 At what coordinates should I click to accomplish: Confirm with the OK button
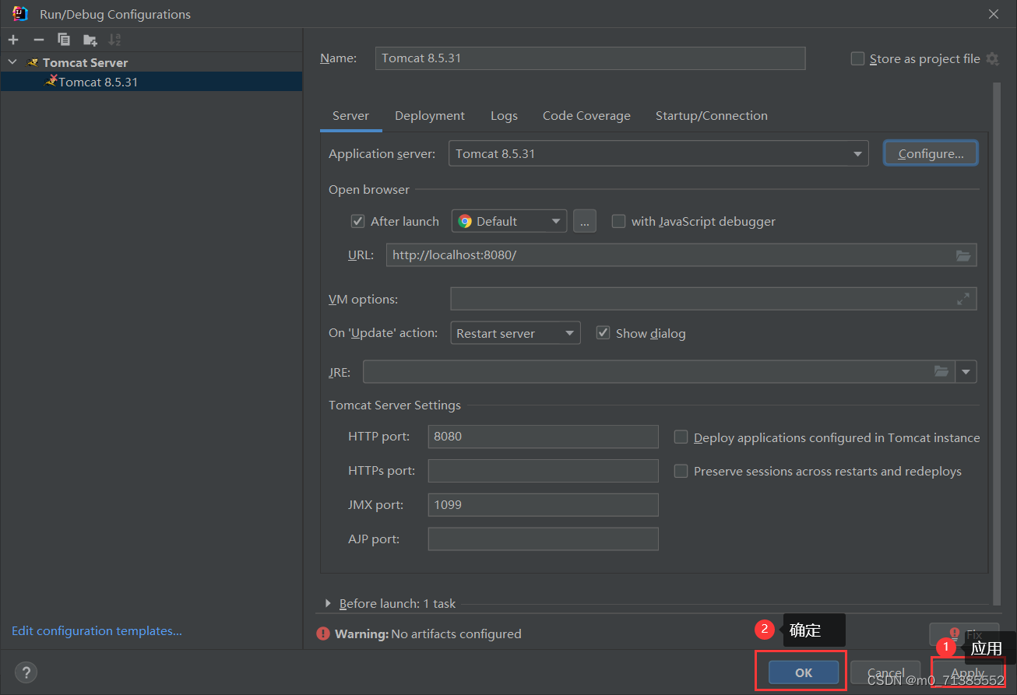pyautogui.click(x=804, y=672)
